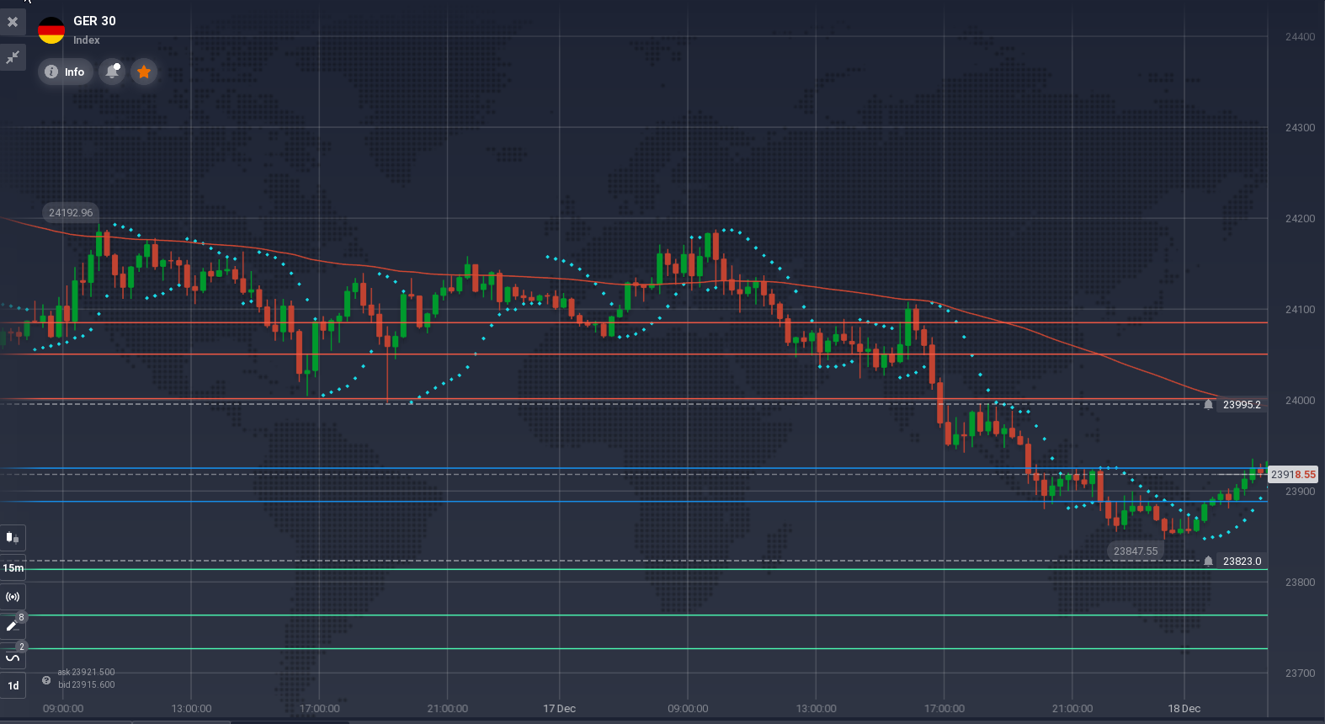Click the German flag asset icon

(x=51, y=30)
